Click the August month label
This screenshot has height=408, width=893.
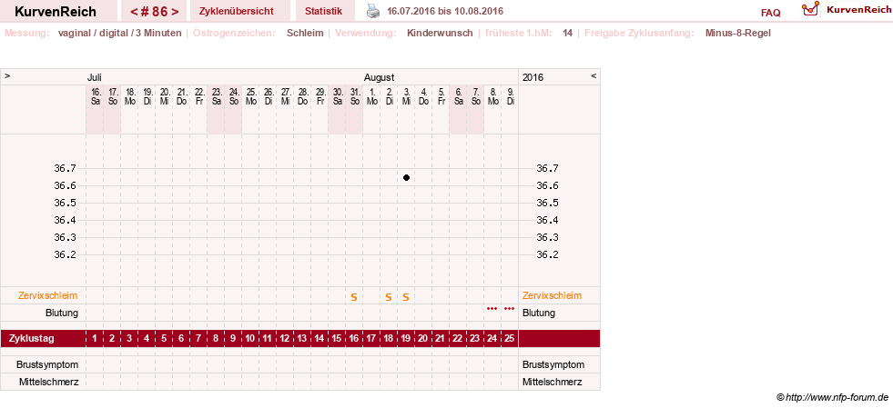click(x=380, y=77)
